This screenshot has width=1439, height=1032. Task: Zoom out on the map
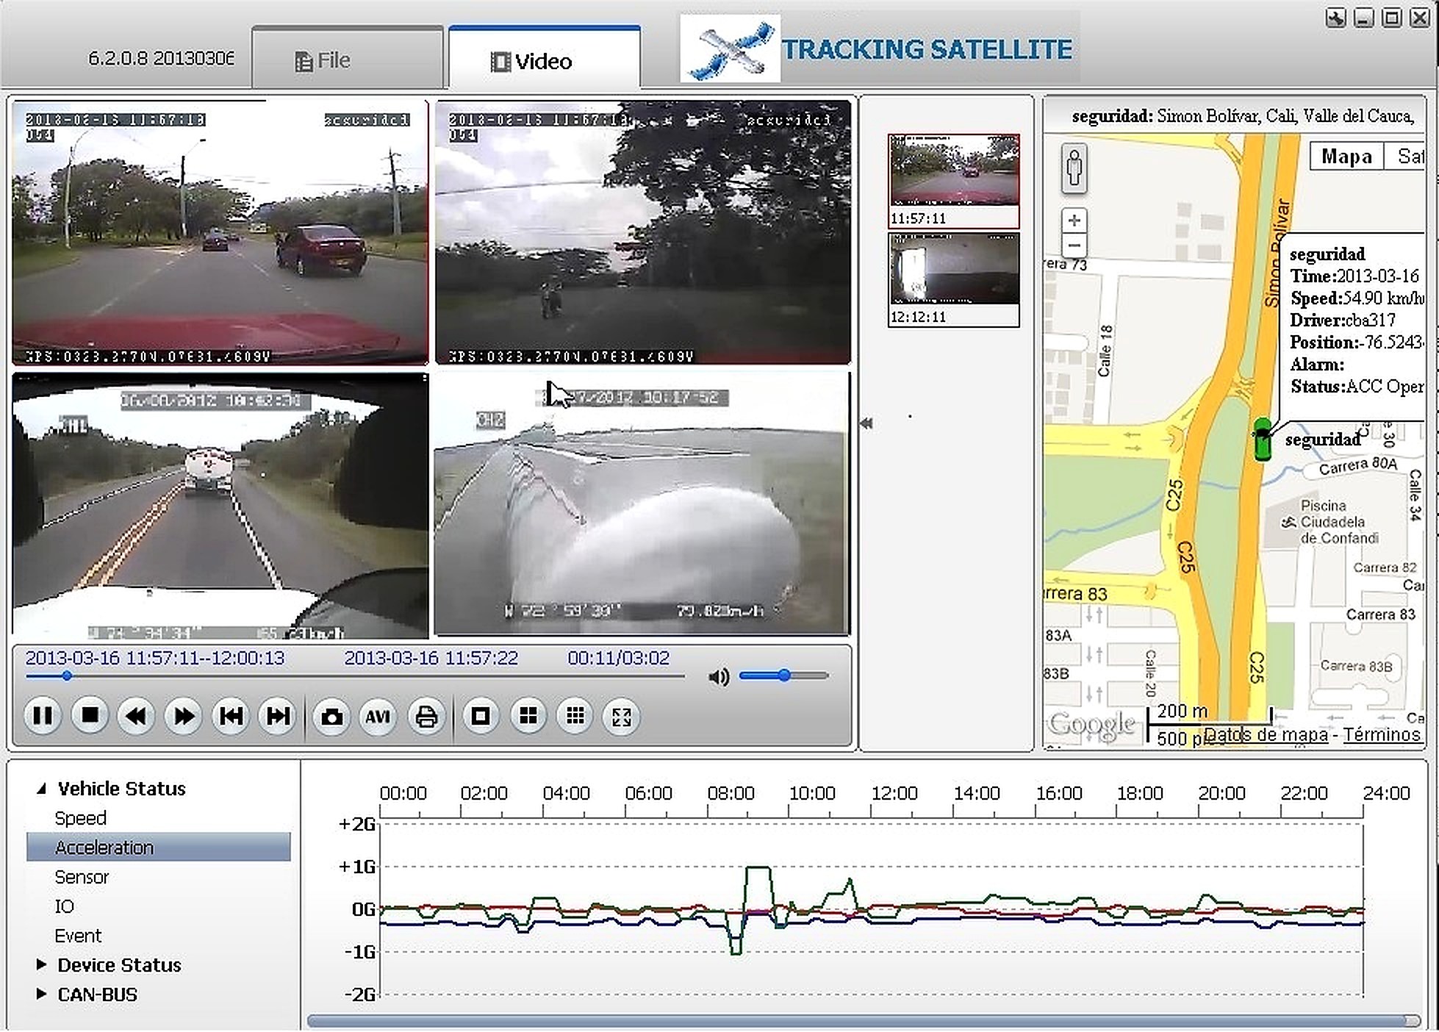[1074, 246]
